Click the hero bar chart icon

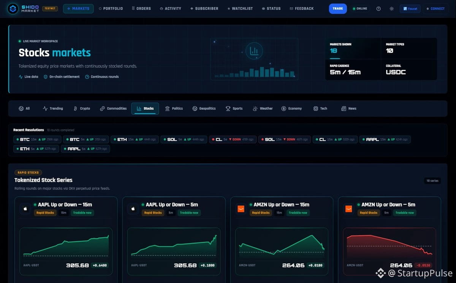click(x=254, y=51)
